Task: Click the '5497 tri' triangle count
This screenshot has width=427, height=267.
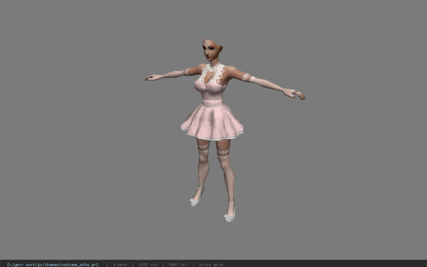Action: tap(178, 265)
